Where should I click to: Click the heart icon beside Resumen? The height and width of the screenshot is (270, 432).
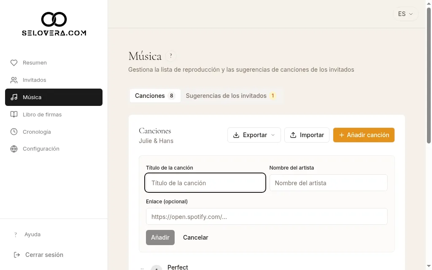coord(14,63)
